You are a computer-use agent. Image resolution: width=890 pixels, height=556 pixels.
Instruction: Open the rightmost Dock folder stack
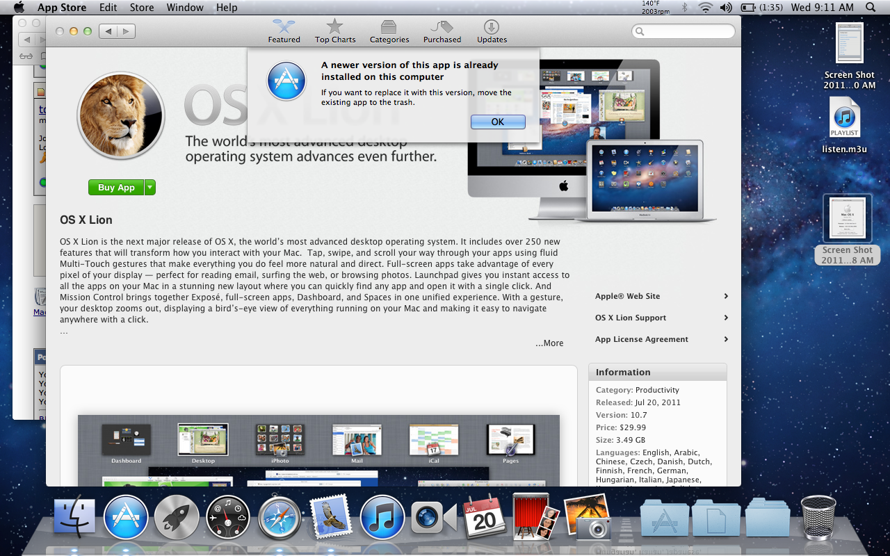tap(768, 518)
